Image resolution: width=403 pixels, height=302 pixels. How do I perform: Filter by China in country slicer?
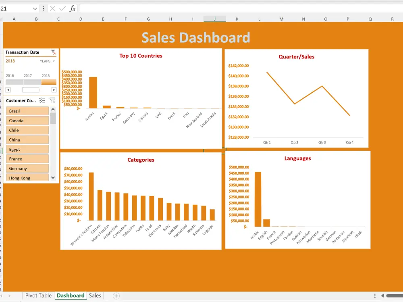point(27,140)
